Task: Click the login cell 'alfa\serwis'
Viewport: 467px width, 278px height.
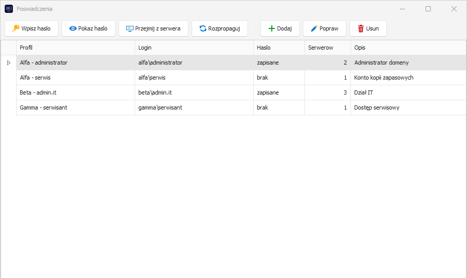Action: pos(194,78)
